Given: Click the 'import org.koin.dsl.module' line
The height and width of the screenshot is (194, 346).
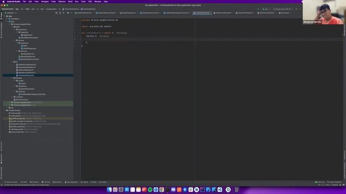Looking at the screenshot, I should click(x=96, y=26).
